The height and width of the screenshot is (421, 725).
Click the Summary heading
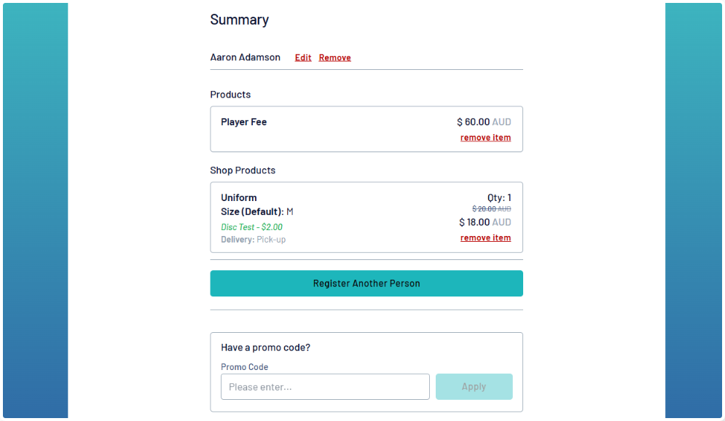239,20
